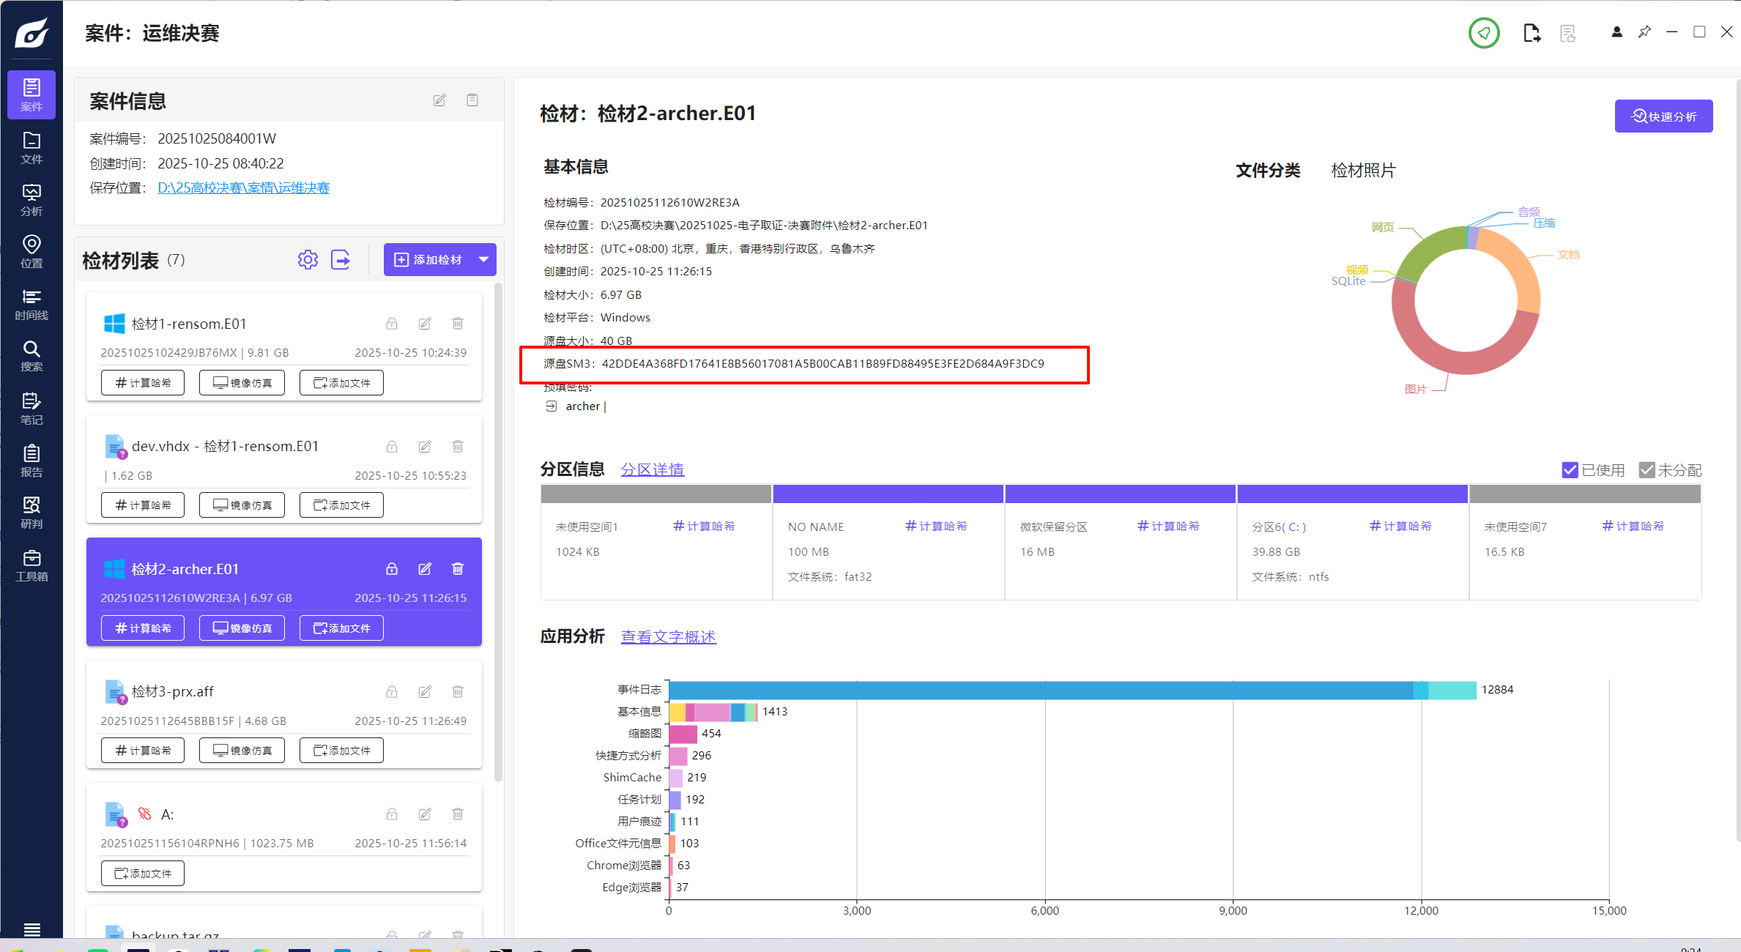1741x952 pixels.
Task: Click the 检材列表 settings gear icon
Action: tap(308, 260)
